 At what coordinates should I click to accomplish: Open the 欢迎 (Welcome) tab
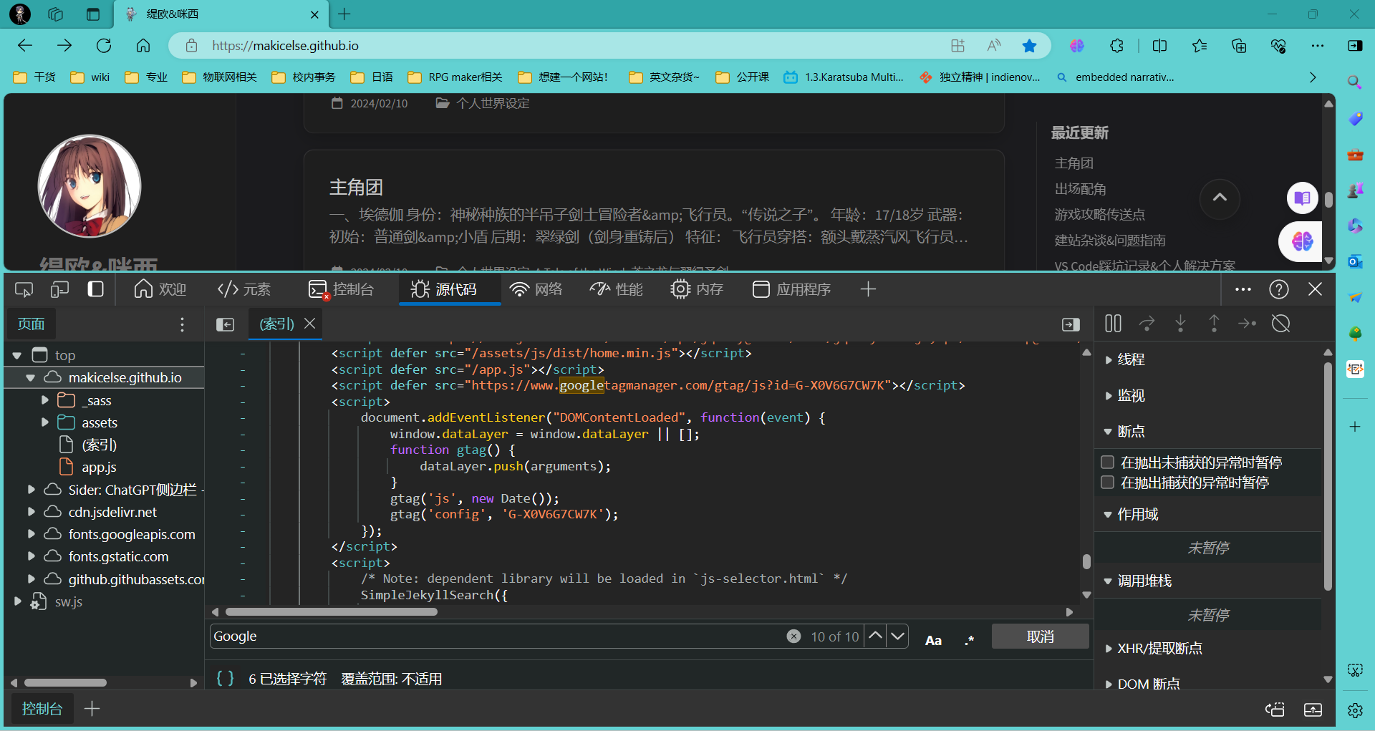coord(160,289)
